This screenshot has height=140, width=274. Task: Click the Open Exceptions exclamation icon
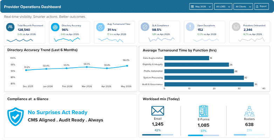[x=190, y=27]
